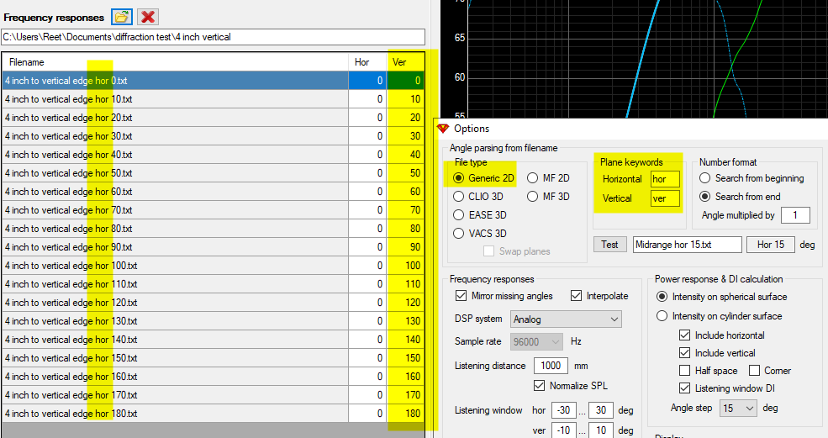The width and height of the screenshot is (828, 438).
Task: Click the Ver column header
Action: tap(405, 62)
